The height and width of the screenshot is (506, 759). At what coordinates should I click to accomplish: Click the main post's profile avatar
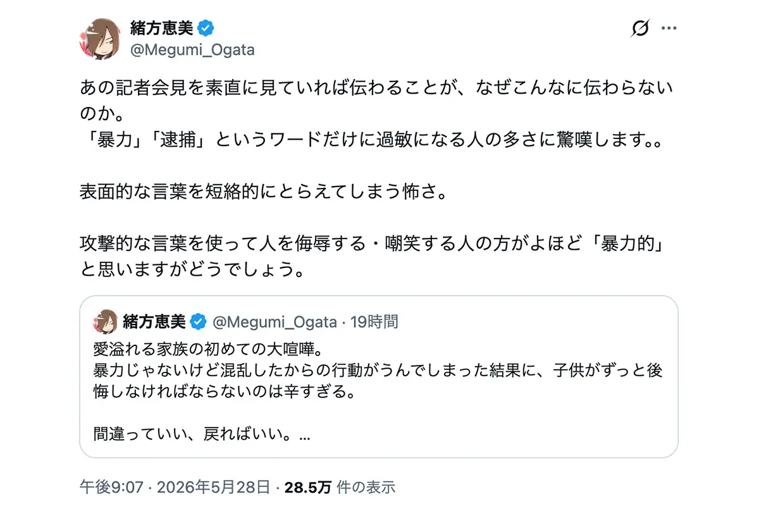(x=100, y=38)
